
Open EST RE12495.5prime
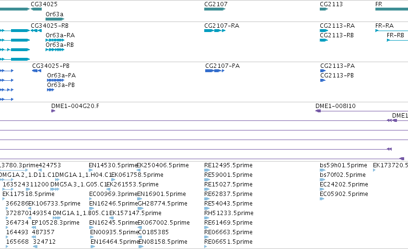pos(228,165)
